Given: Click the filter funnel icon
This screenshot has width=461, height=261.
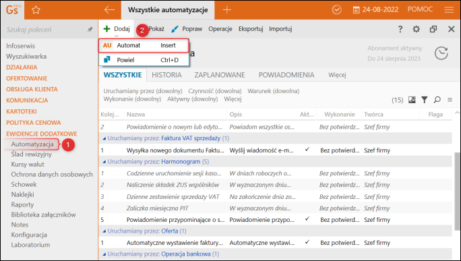Looking at the screenshot, I should [424, 100].
